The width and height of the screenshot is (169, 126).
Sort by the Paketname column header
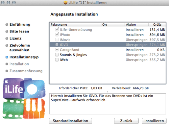[75, 25]
